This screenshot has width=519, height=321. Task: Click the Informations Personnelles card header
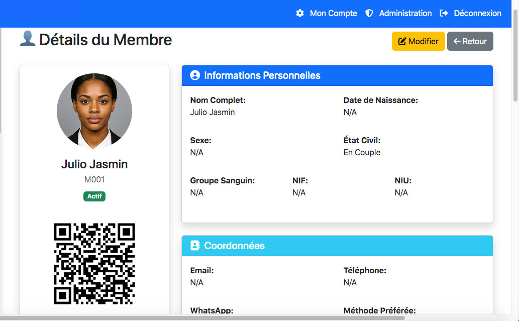[337, 75]
